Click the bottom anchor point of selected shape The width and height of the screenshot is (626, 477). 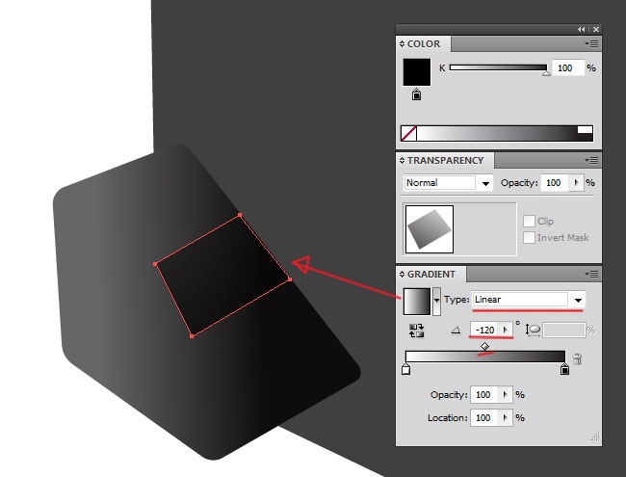[x=192, y=336]
